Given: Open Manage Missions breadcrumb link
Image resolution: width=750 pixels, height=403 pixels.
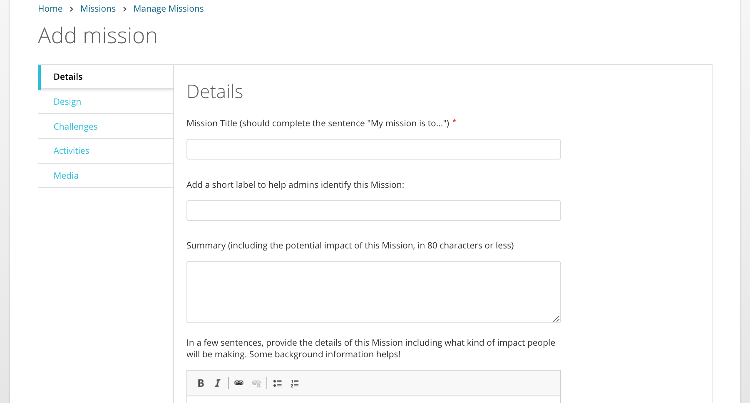Looking at the screenshot, I should [x=169, y=9].
